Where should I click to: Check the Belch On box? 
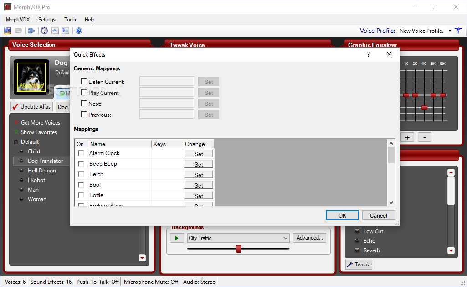[x=81, y=174]
